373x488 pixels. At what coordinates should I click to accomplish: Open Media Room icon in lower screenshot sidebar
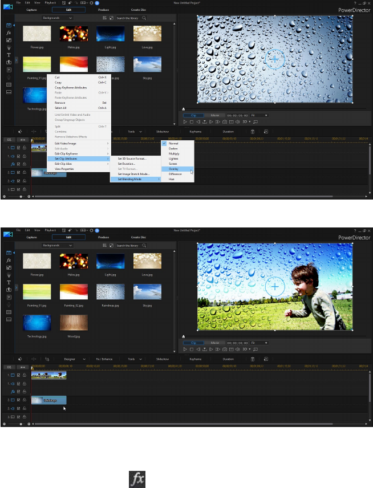point(9,253)
